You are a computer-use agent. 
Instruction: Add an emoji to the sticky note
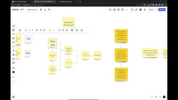(x=67, y=30)
